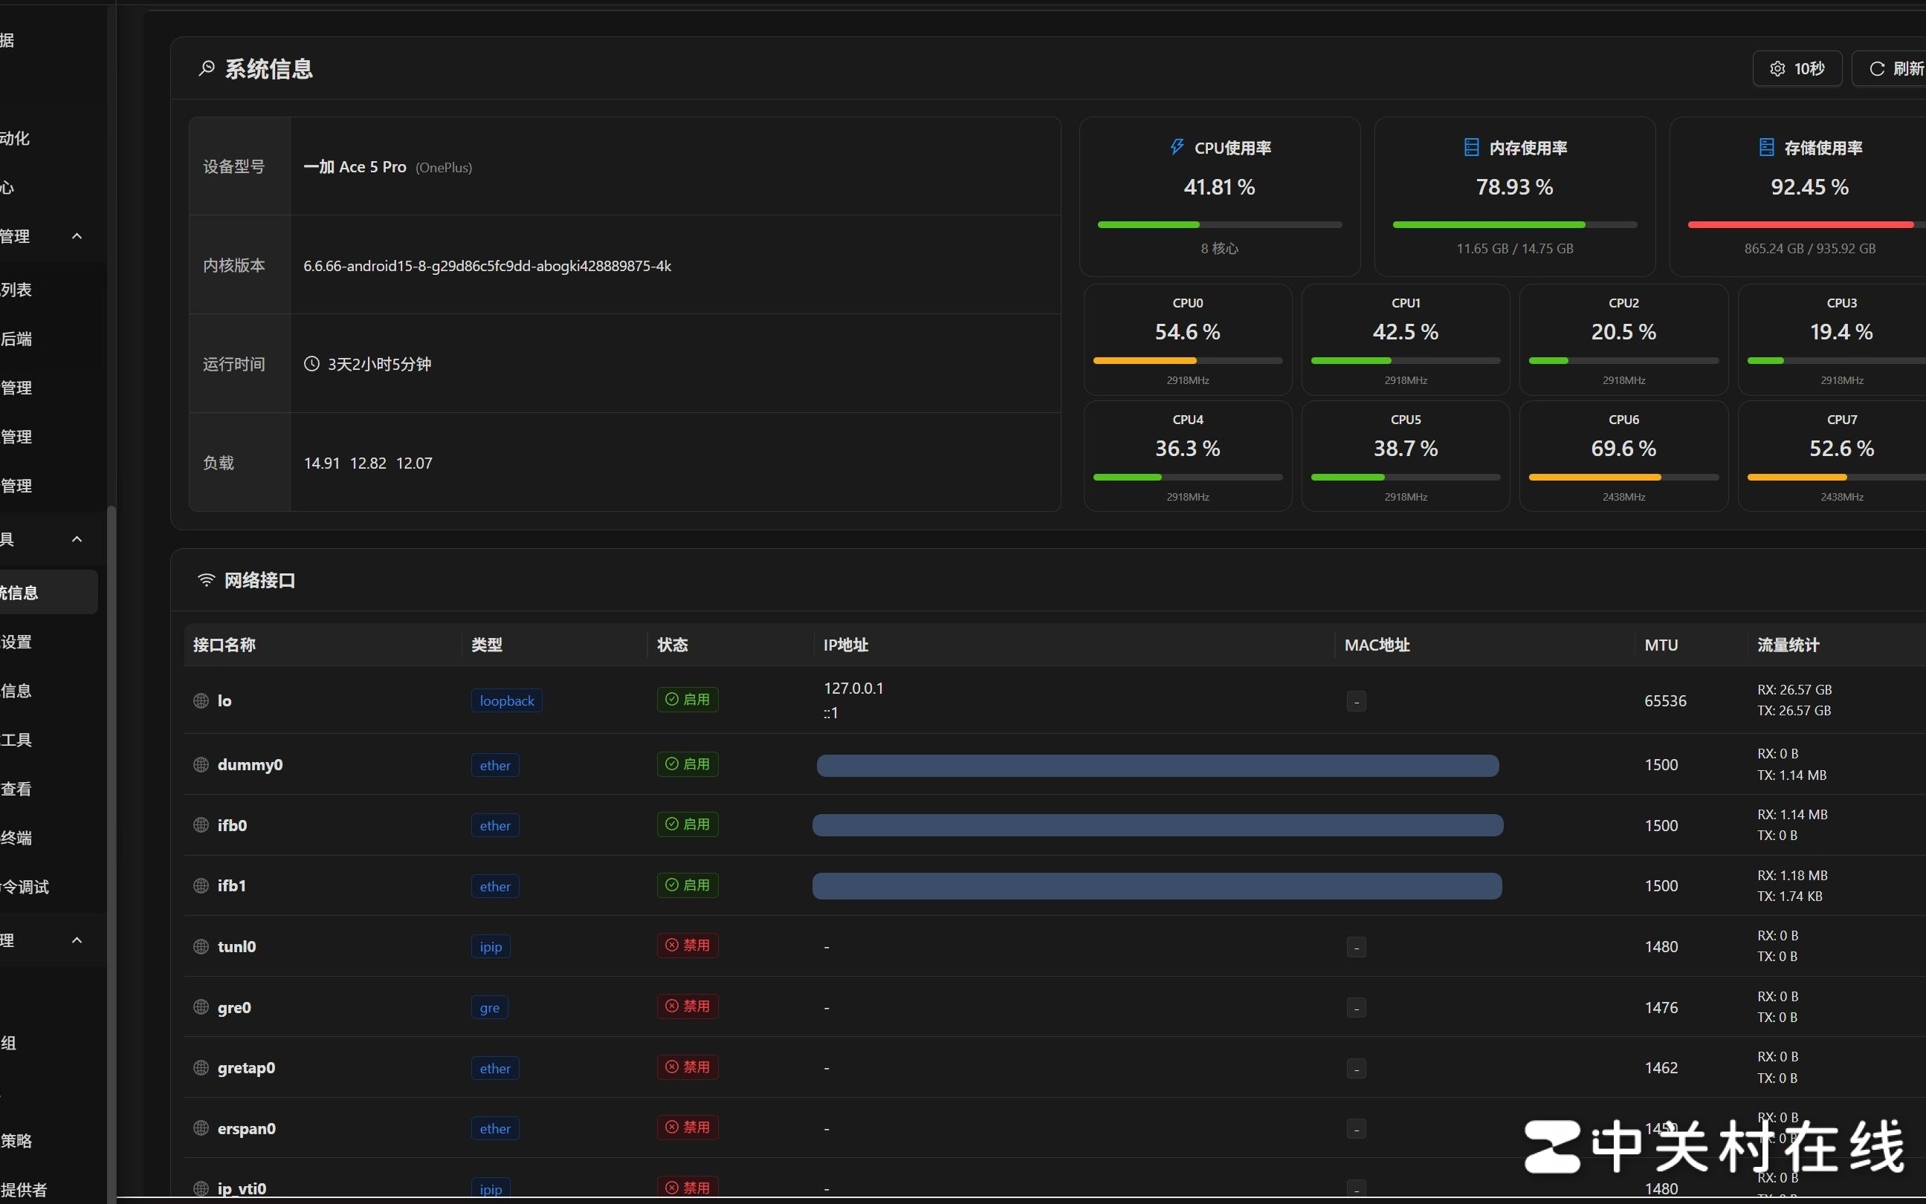
Task: Click the memory icon beside 内存使用率
Action: (1471, 147)
